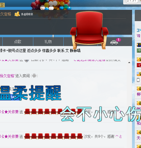Click the 24022 coin balance
Image resolution: width=141 pixels, height=148 pixels.
27,14
